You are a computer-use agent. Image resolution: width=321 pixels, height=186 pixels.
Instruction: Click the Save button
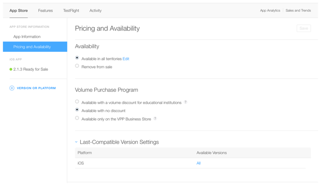coord(304,28)
